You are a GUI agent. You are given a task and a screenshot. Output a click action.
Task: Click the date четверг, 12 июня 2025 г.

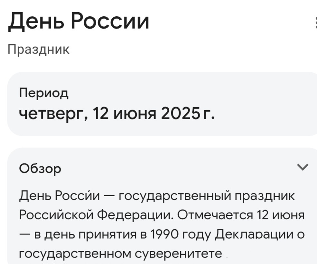point(116,113)
